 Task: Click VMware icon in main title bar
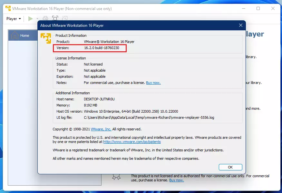pyautogui.click(x=8, y=8)
